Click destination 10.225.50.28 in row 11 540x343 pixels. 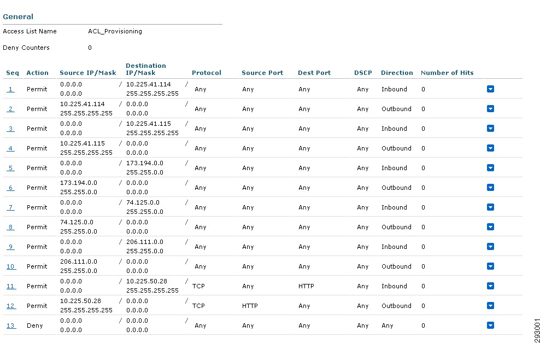[x=146, y=281]
